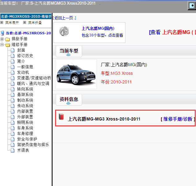Expand the 排故手册 tree node

coord(2,39)
